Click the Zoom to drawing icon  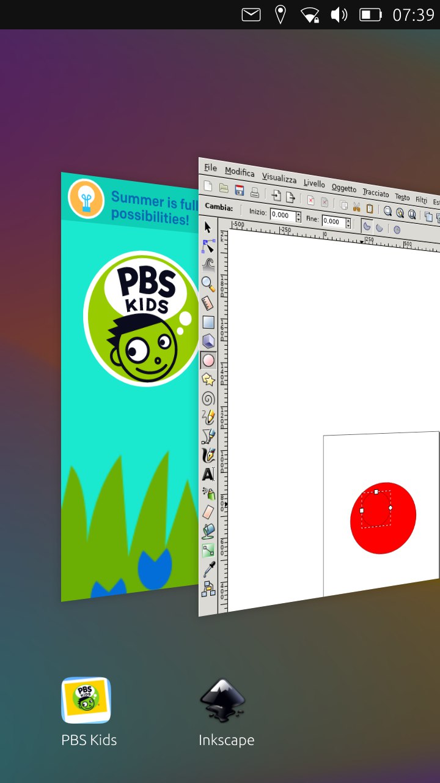(400, 213)
